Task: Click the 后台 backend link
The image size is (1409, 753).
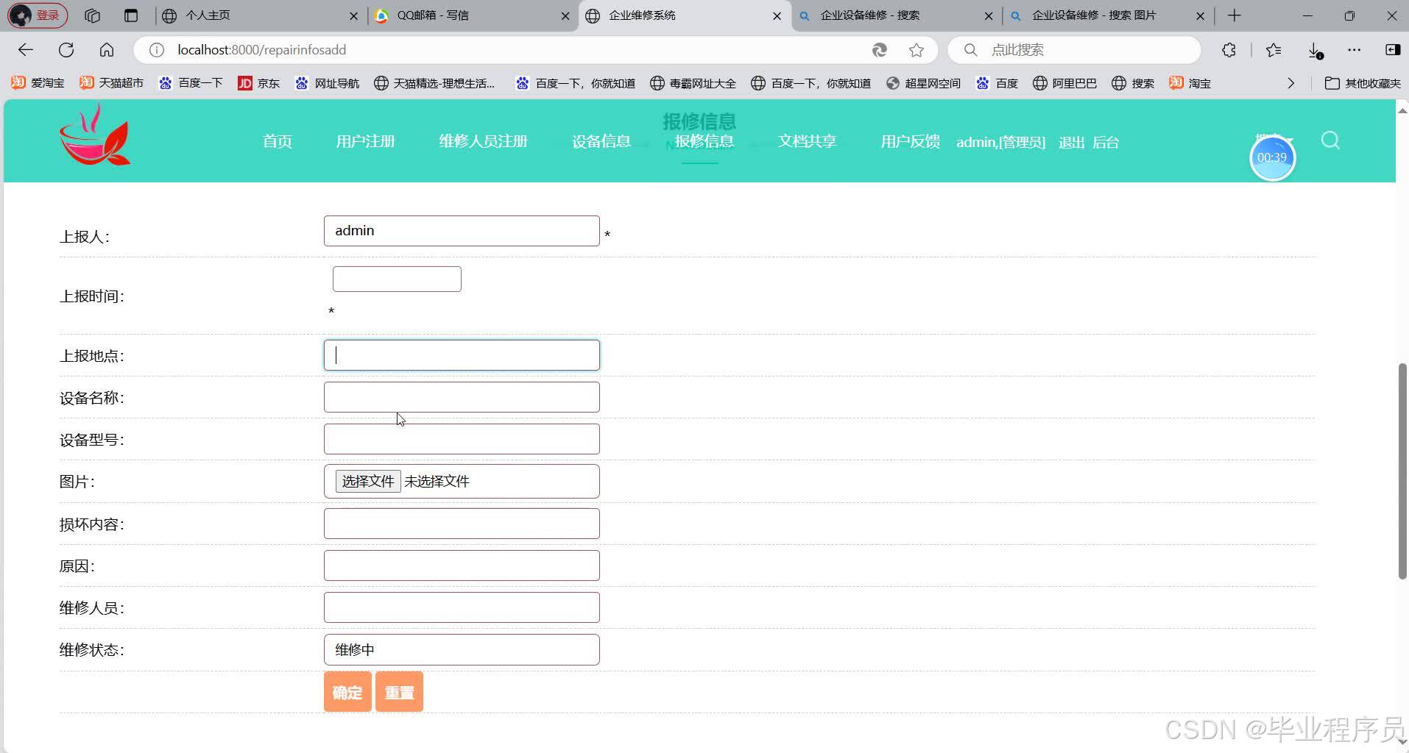Action: click(x=1105, y=143)
